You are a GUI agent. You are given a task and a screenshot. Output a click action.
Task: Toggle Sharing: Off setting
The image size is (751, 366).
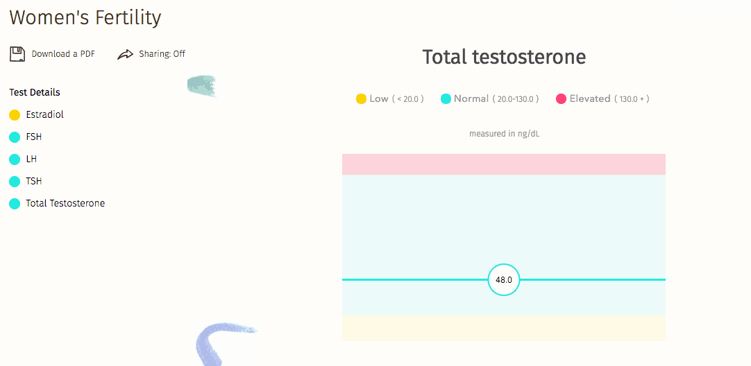[x=162, y=54]
